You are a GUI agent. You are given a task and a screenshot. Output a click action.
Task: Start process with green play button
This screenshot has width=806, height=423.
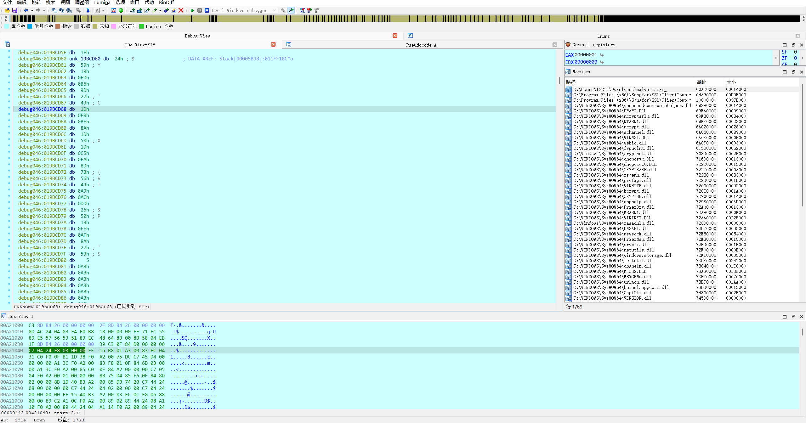pyautogui.click(x=192, y=10)
